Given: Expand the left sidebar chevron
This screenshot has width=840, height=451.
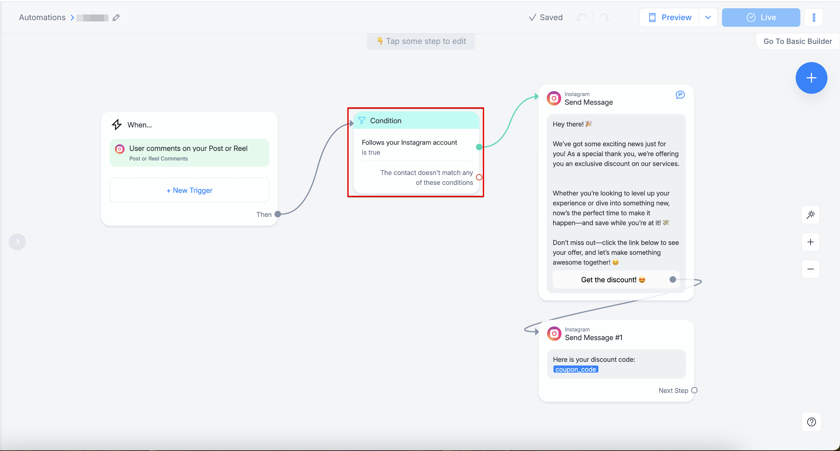Looking at the screenshot, I should [x=18, y=242].
